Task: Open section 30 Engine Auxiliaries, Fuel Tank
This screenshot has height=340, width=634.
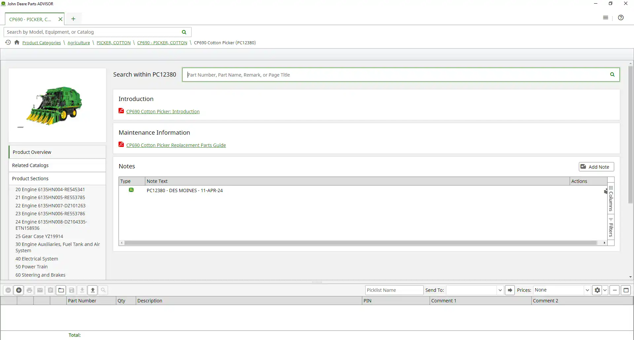Action: point(57,247)
